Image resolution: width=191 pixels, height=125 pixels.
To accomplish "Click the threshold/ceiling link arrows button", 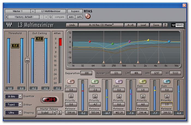I will tap(27, 60).
